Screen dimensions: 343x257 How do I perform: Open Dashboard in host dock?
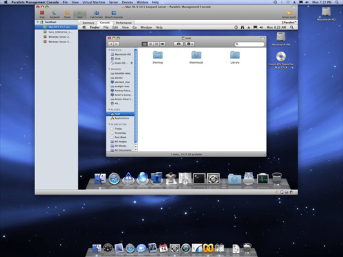point(108,248)
